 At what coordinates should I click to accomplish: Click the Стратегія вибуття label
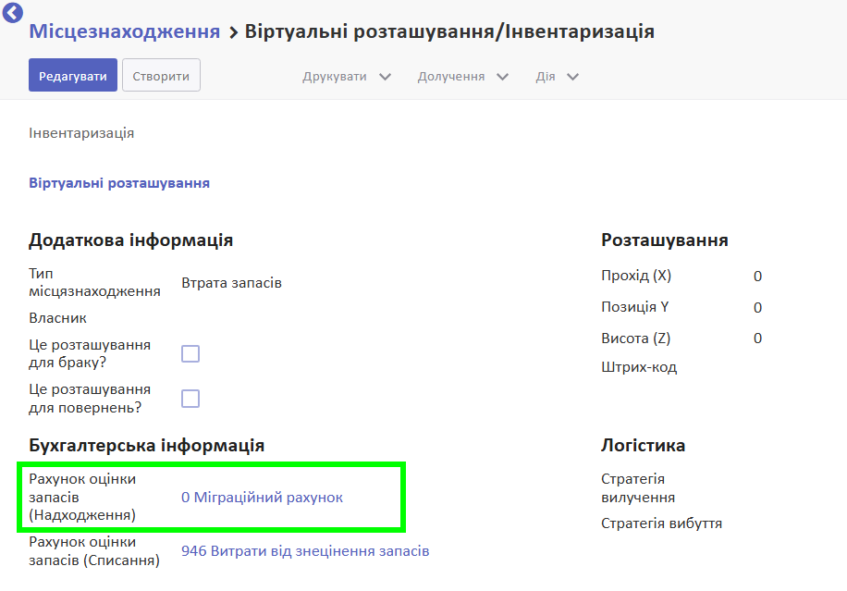point(662,523)
